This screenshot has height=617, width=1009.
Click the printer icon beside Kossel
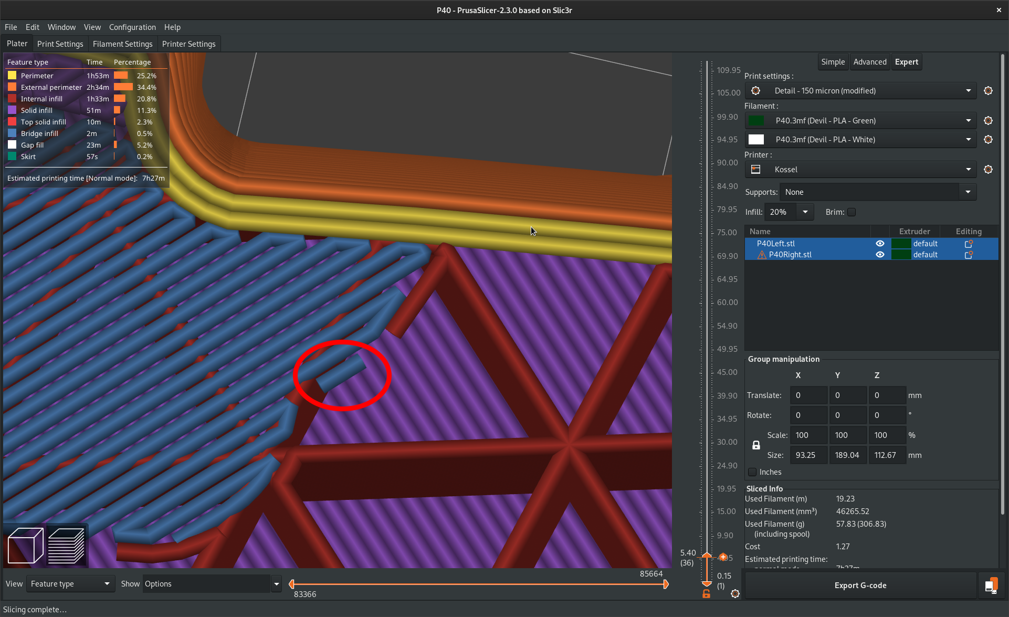756,170
